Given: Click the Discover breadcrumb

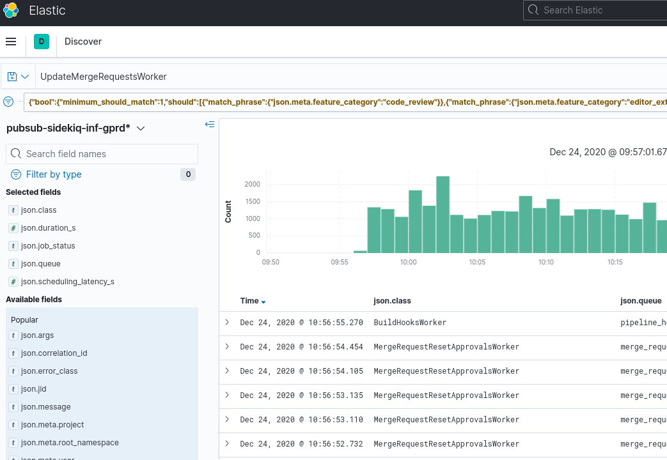Looking at the screenshot, I should click(x=82, y=41).
